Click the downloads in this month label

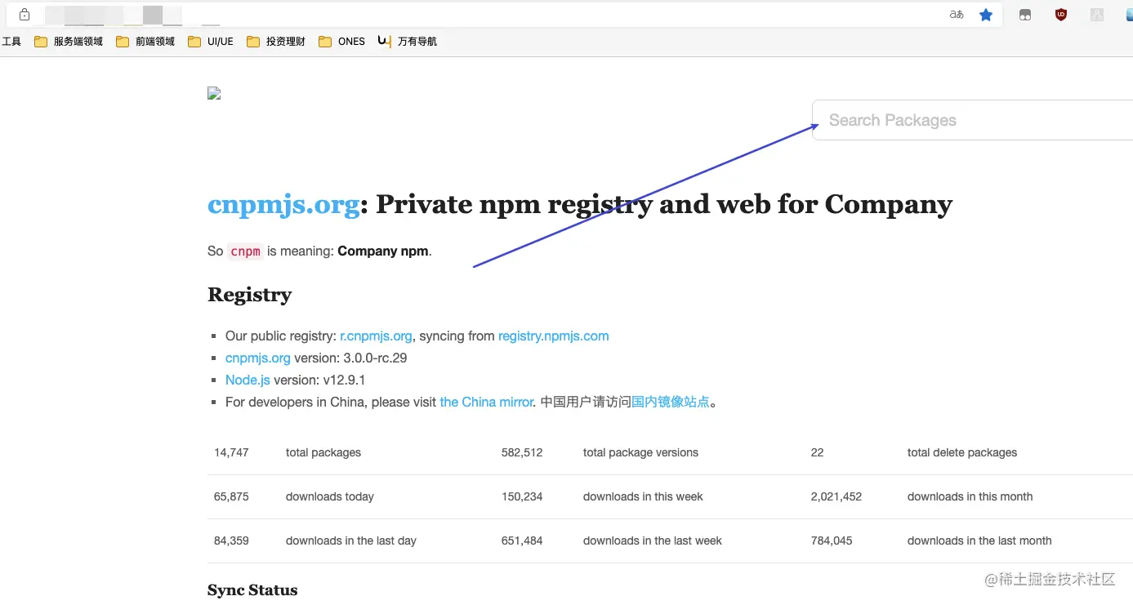pyautogui.click(x=970, y=496)
